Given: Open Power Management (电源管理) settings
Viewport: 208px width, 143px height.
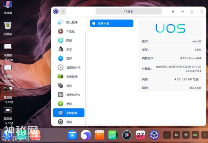Looking at the screenshot, I should [x=69, y=77].
